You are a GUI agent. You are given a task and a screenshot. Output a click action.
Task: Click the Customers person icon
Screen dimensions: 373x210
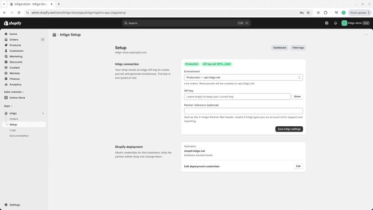coord(6,51)
